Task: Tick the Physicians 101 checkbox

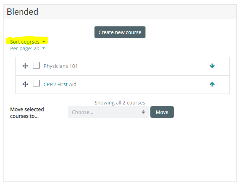Action: click(36, 65)
